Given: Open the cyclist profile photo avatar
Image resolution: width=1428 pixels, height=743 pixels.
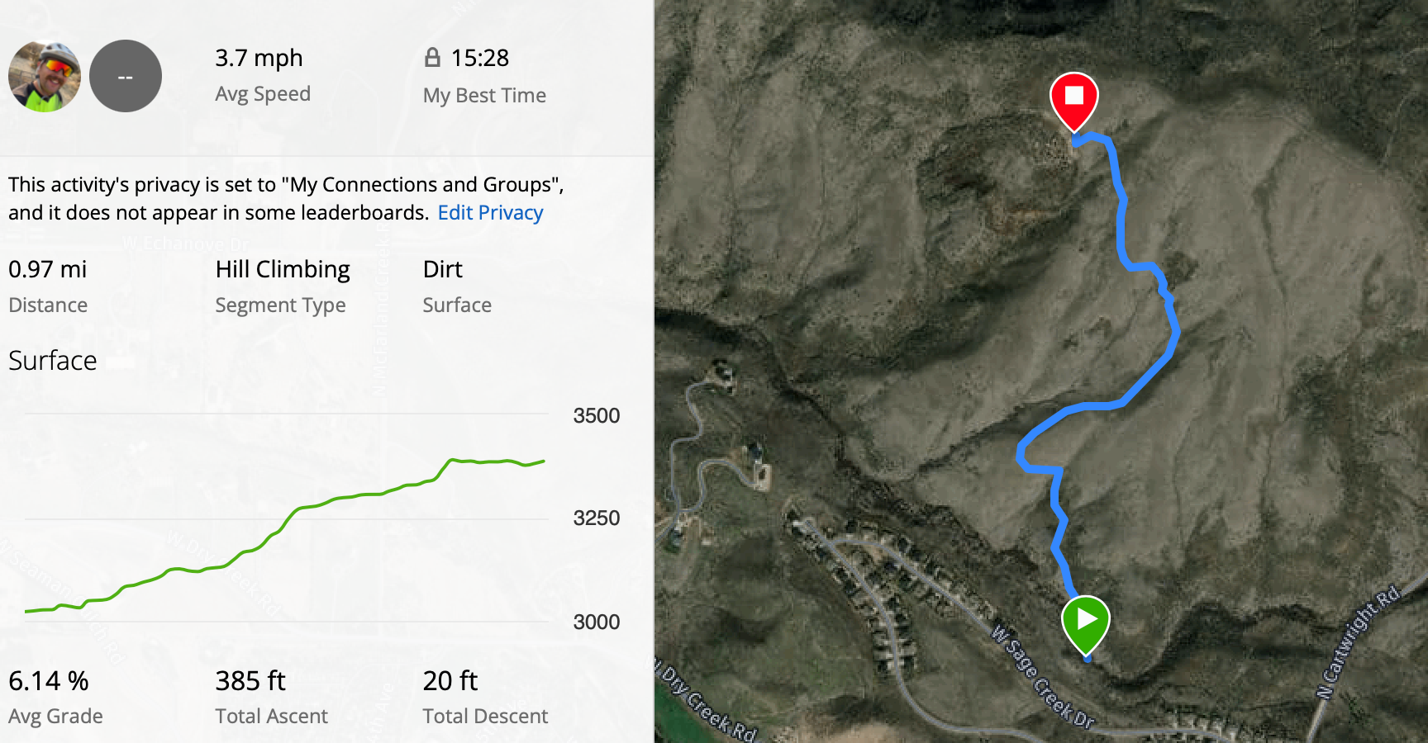Looking at the screenshot, I should pos(45,76).
